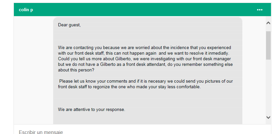Click the scrollbar down arrow

[x=268, y=118]
